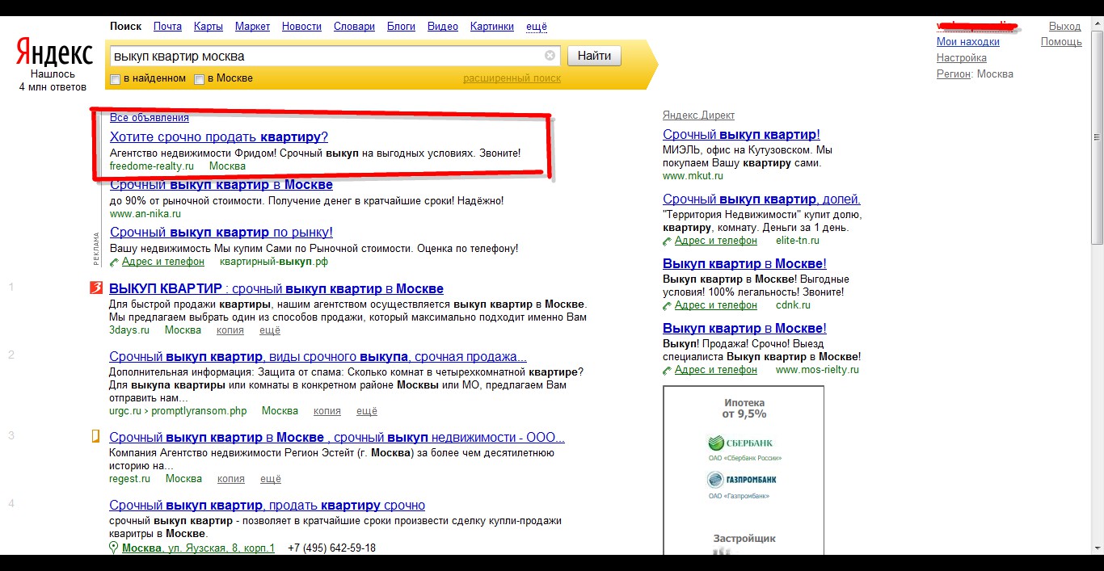Open the Блоги service tab
1104x571 pixels.
point(401,27)
